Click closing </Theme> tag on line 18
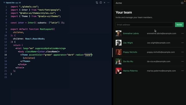The width and height of the screenshot is (186, 105). [25, 61]
